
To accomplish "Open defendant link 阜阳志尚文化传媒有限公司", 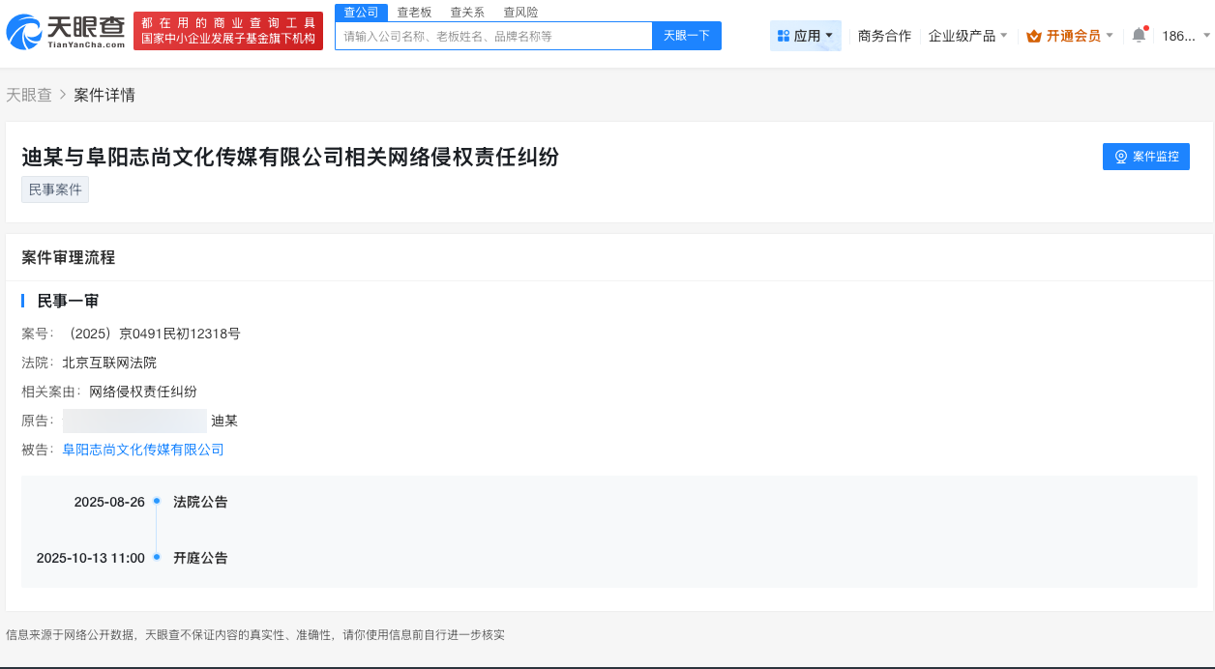I will click(141, 449).
